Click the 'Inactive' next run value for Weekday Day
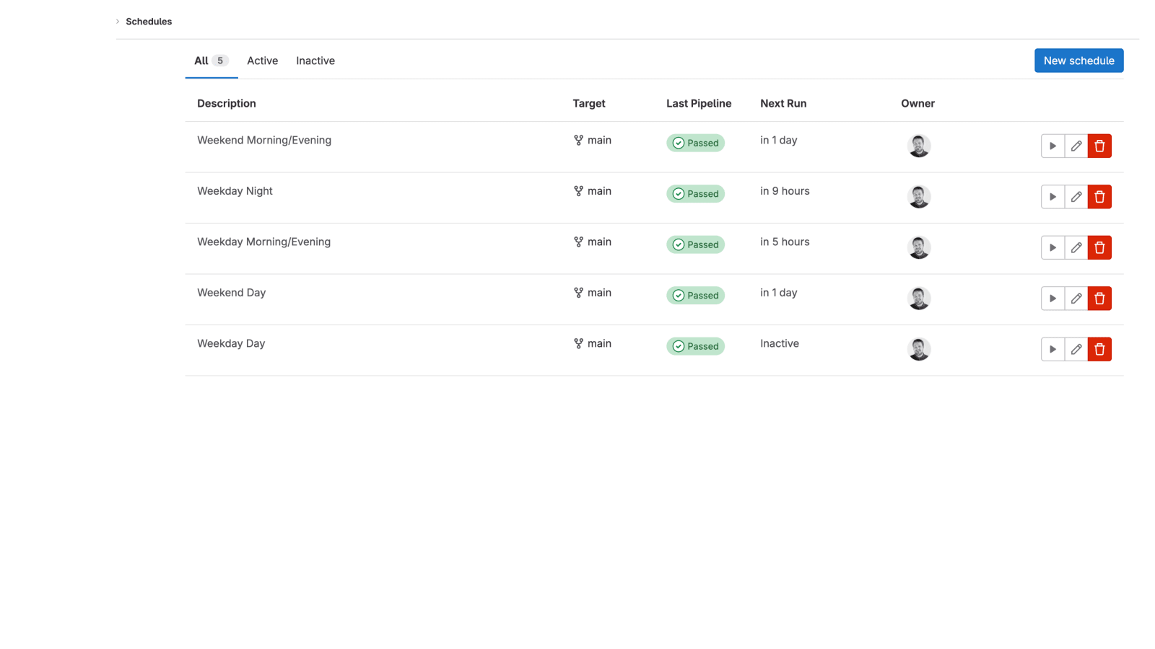1155x649 pixels. coord(780,344)
